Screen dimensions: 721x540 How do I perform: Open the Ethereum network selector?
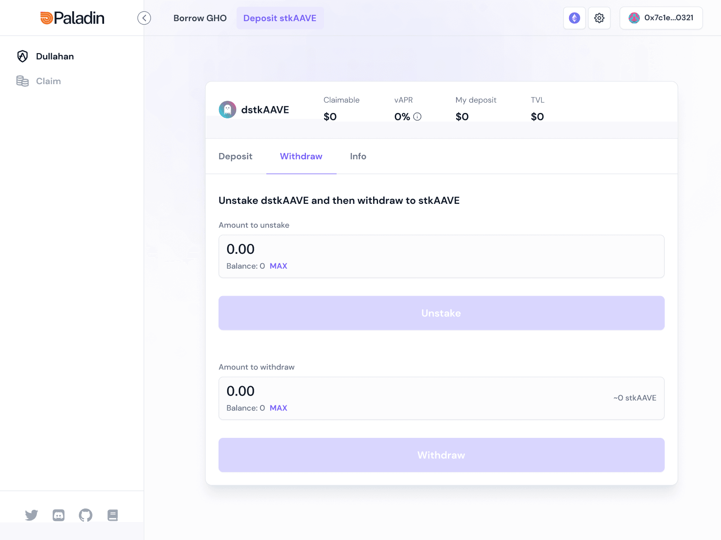point(575,18)
